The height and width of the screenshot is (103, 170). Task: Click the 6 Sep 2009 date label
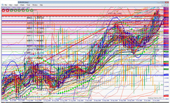pos(88,101)
